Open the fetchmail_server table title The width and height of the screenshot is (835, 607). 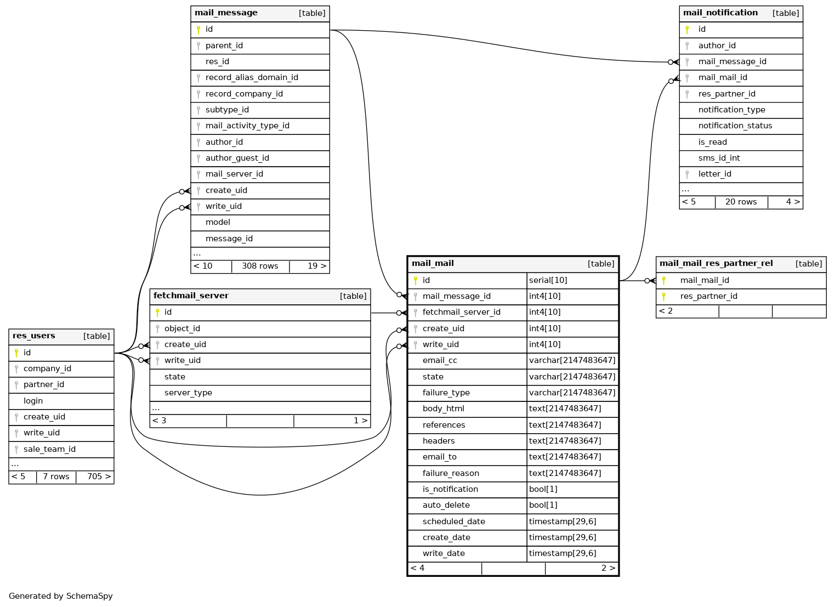(191, 296)
